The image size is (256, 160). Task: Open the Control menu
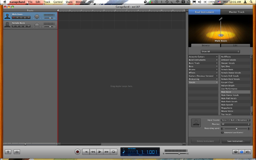(x=58, y=2)
